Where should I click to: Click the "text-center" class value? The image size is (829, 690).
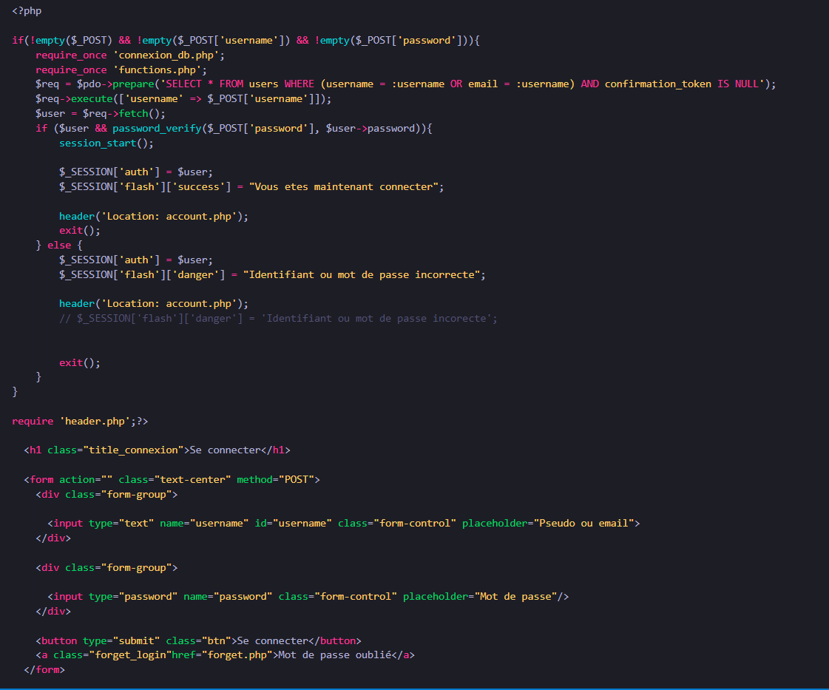click(192, 479)
